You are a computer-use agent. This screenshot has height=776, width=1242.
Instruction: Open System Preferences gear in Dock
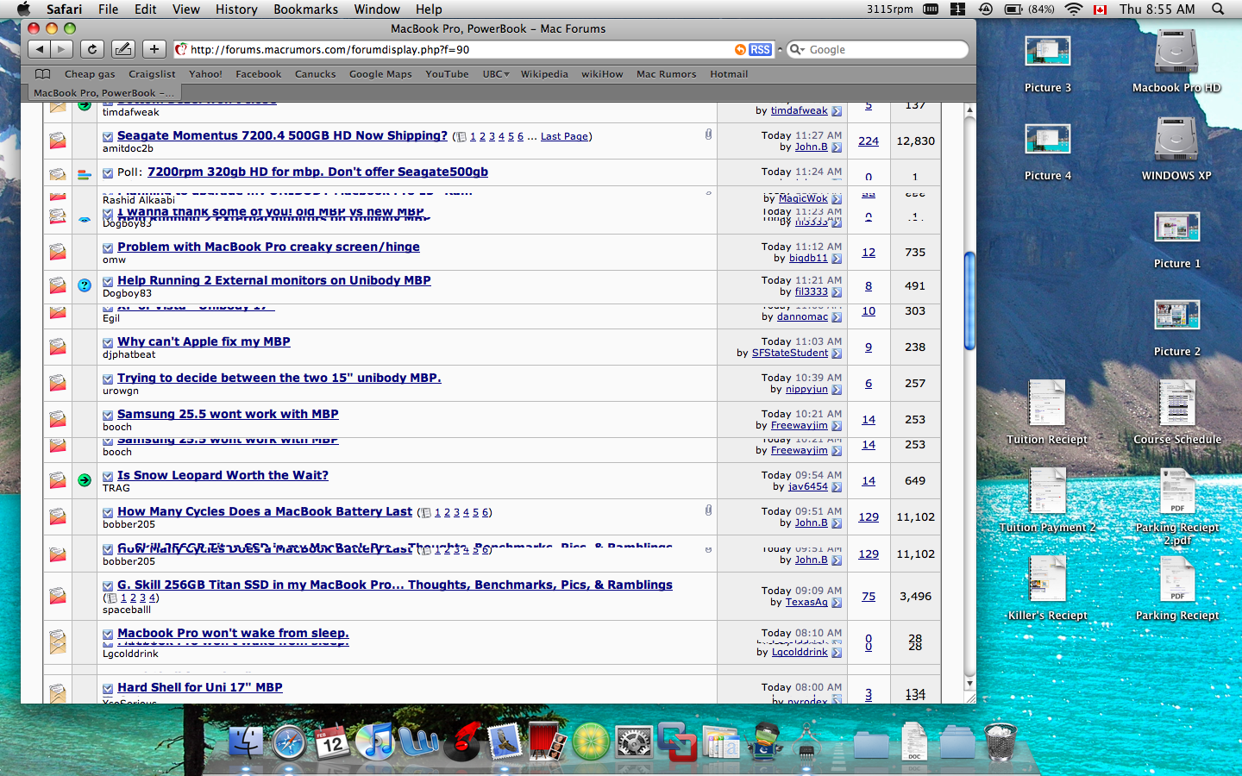point(634,741)
